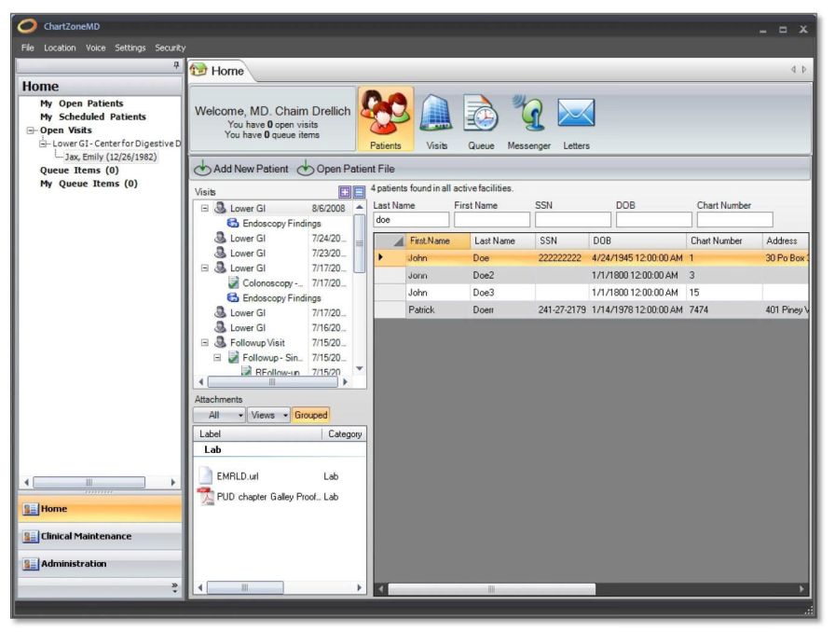Open the Views dropdown
The image size is (835, 632).
tap(268, 415)
